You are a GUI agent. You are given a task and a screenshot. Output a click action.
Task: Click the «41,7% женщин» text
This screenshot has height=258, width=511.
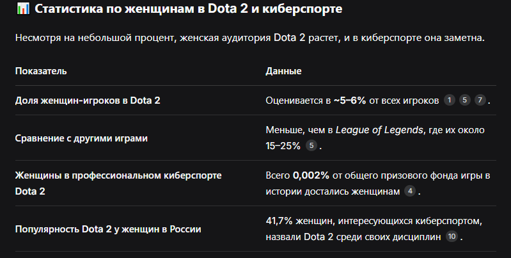[299, 221]
